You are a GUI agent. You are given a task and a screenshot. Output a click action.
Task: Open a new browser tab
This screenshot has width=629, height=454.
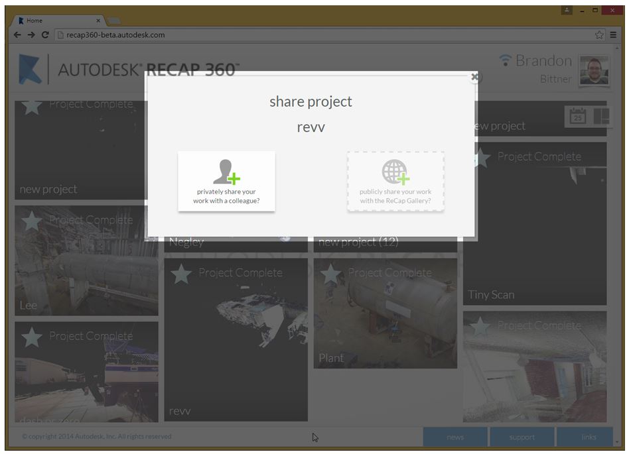114,21
